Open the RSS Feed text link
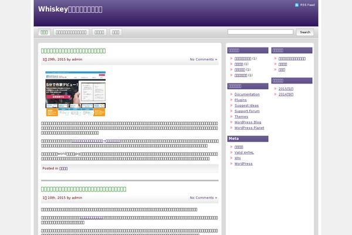Screen dimensions: 352x235 (307, 5)
